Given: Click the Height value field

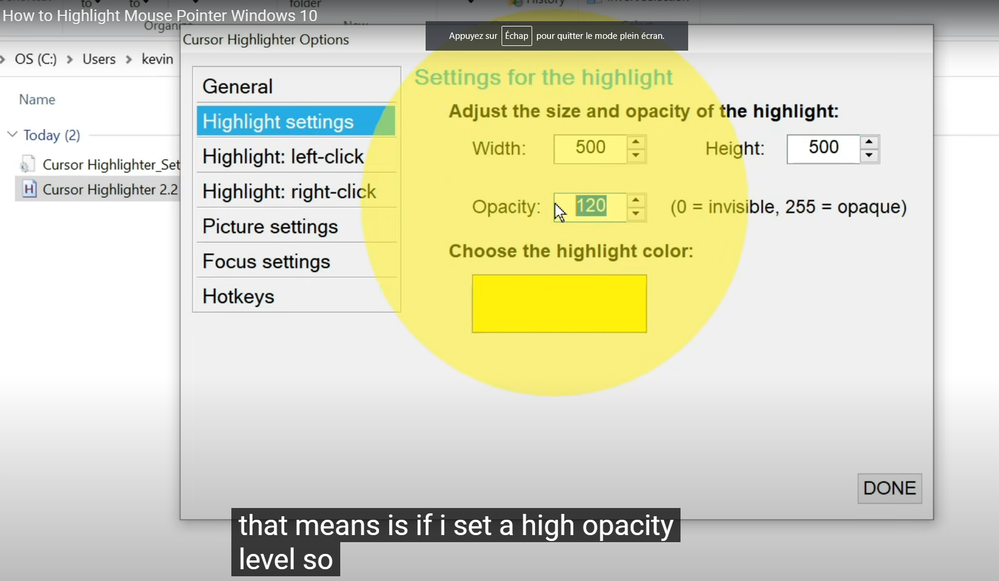Looking at the screenshot, I should point(823,148).
